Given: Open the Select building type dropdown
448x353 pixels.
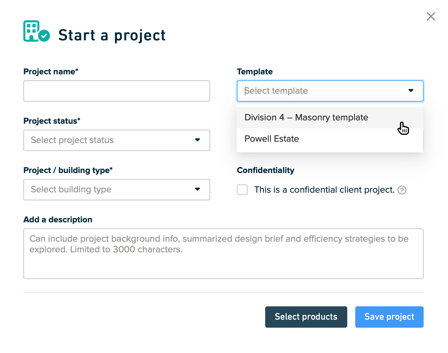Looking at the screenshot, I should point(117,190).
